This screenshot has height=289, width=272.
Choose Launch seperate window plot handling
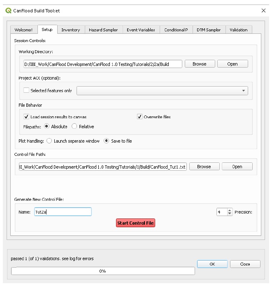click(x=49, y=141)
